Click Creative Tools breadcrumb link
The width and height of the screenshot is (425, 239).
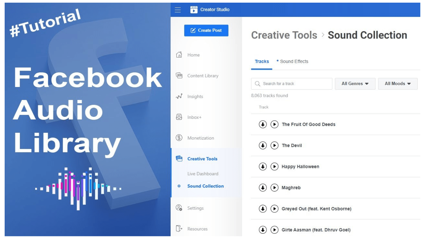point(284,35)
